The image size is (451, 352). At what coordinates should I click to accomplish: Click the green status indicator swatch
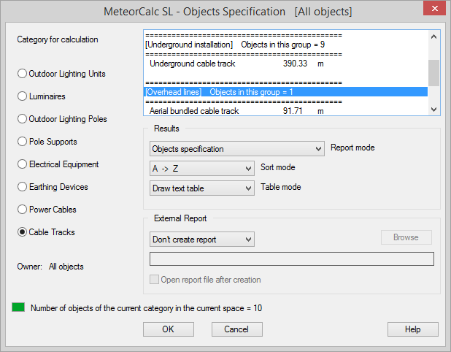tap(18, 307)
